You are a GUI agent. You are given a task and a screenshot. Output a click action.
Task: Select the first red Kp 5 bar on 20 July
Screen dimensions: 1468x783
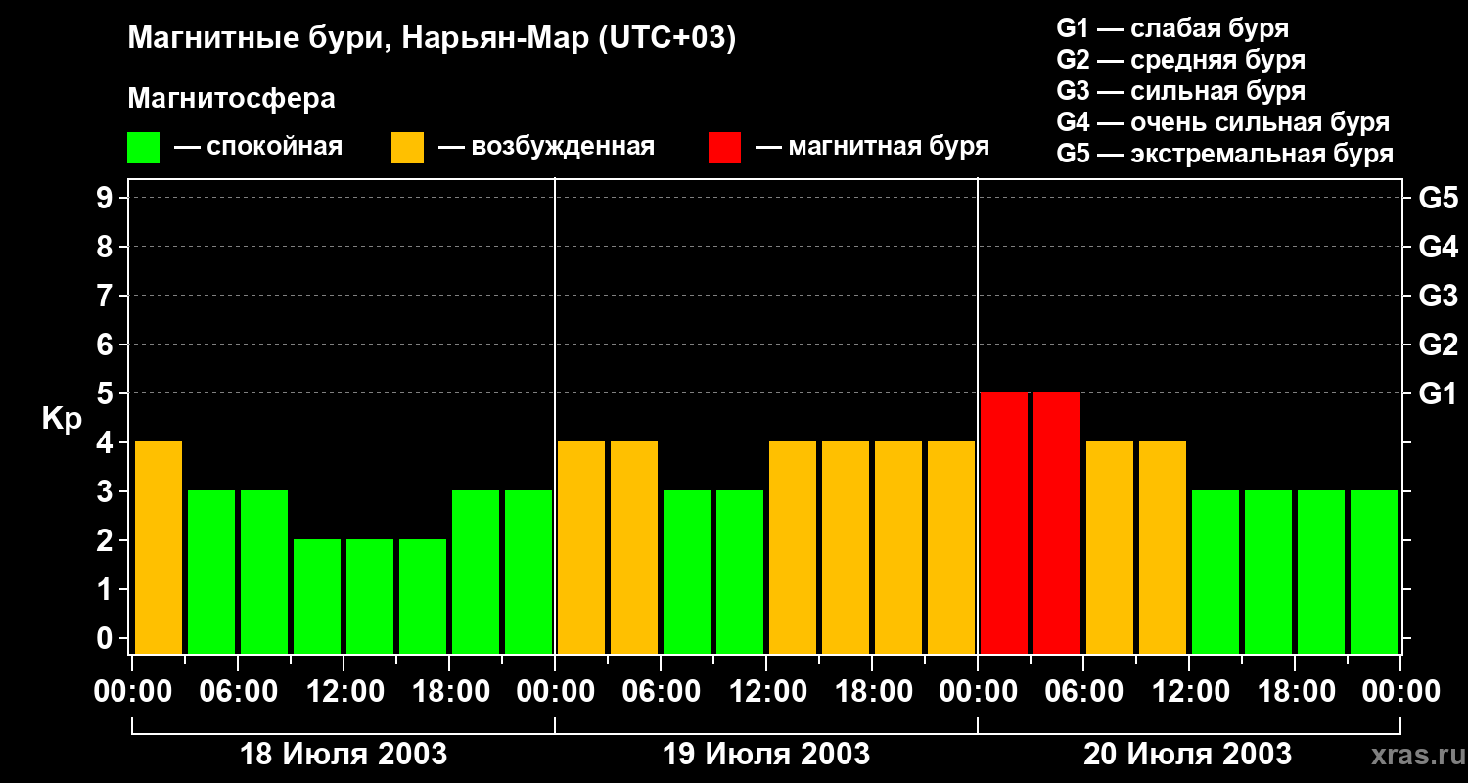pos(1004,523)
